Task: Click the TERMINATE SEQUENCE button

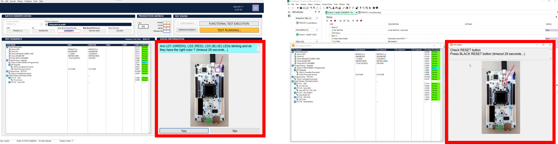Action: [187, 30]
